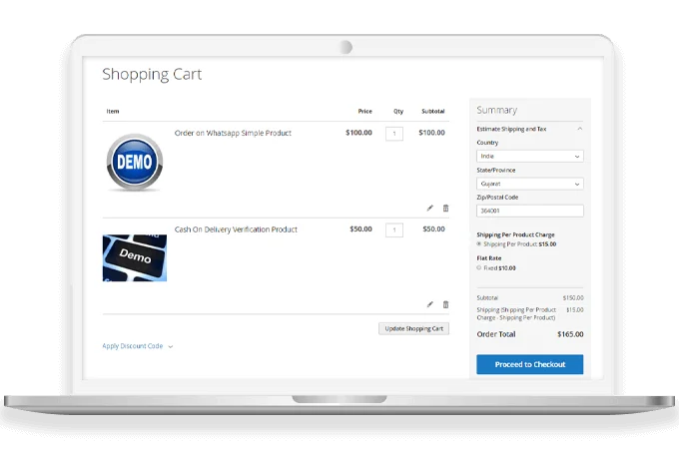Open the Demo keyboard product image
Screen dimensions: 679x449
point(134,257)
